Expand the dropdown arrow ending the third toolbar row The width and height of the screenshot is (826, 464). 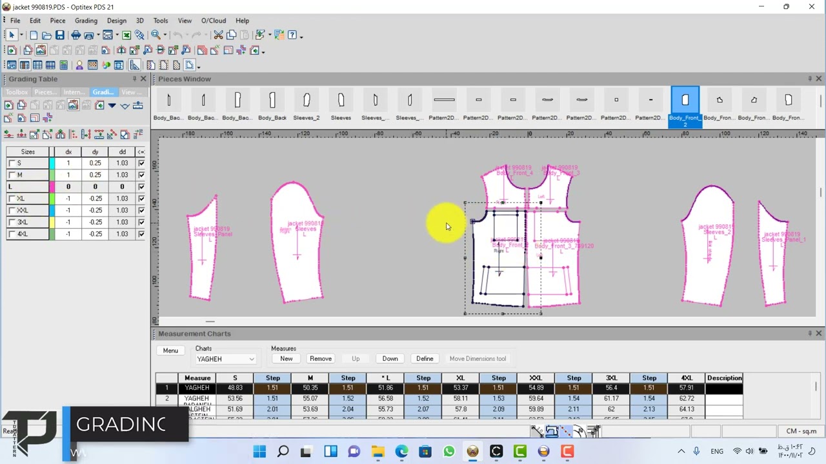click(x=199, y=66)
